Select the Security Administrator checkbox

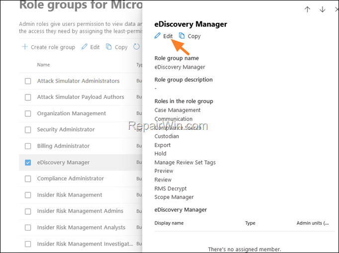tap(28, 130)
